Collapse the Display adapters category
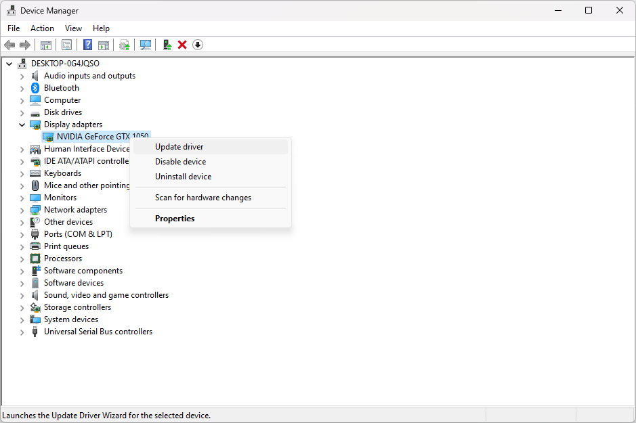 tap(22, 125)
